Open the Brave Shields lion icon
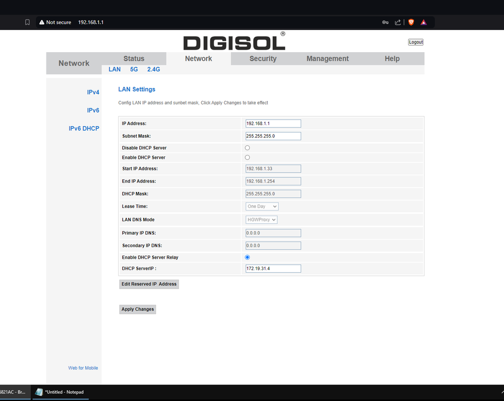Viewport: 504px width, 401px height. click(x=411, y=22)
